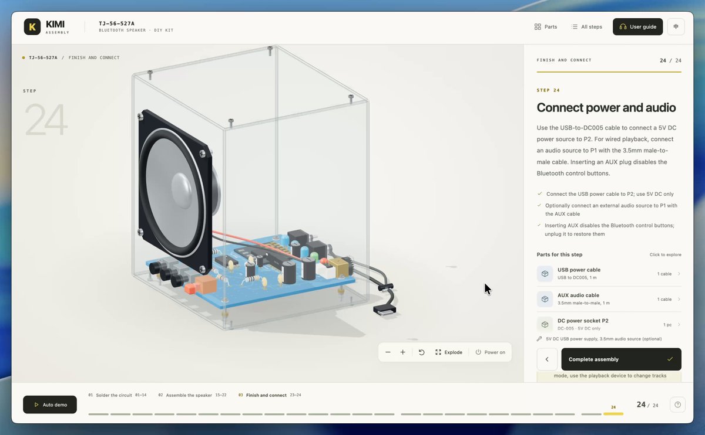Expand the DC power socket P2 row chevron
This screenshot has width=705, height=435.
[x=679, y=325]
